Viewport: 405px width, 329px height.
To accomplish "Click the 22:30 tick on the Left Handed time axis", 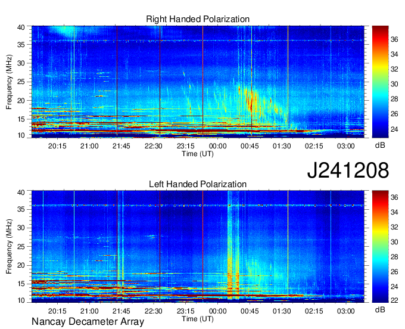I will [154, 311].
